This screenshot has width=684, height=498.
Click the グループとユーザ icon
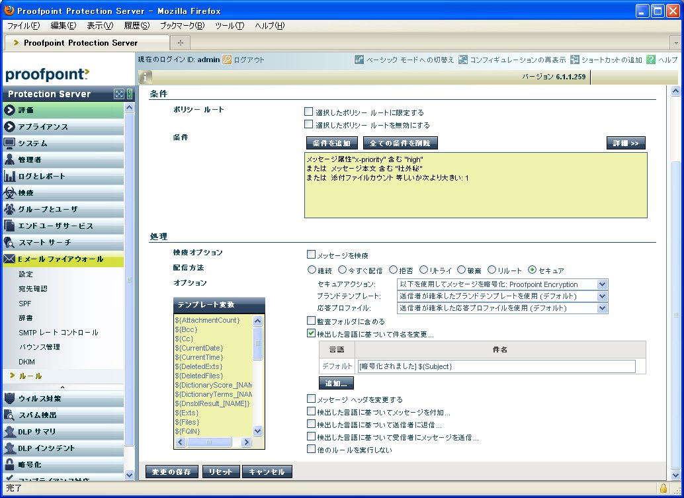(x=9, y=209)
